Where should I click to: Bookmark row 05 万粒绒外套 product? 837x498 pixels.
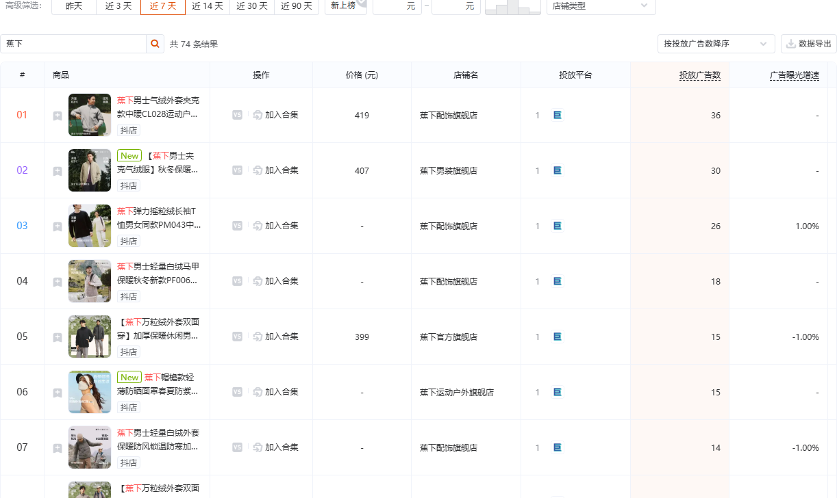(58, 337)
